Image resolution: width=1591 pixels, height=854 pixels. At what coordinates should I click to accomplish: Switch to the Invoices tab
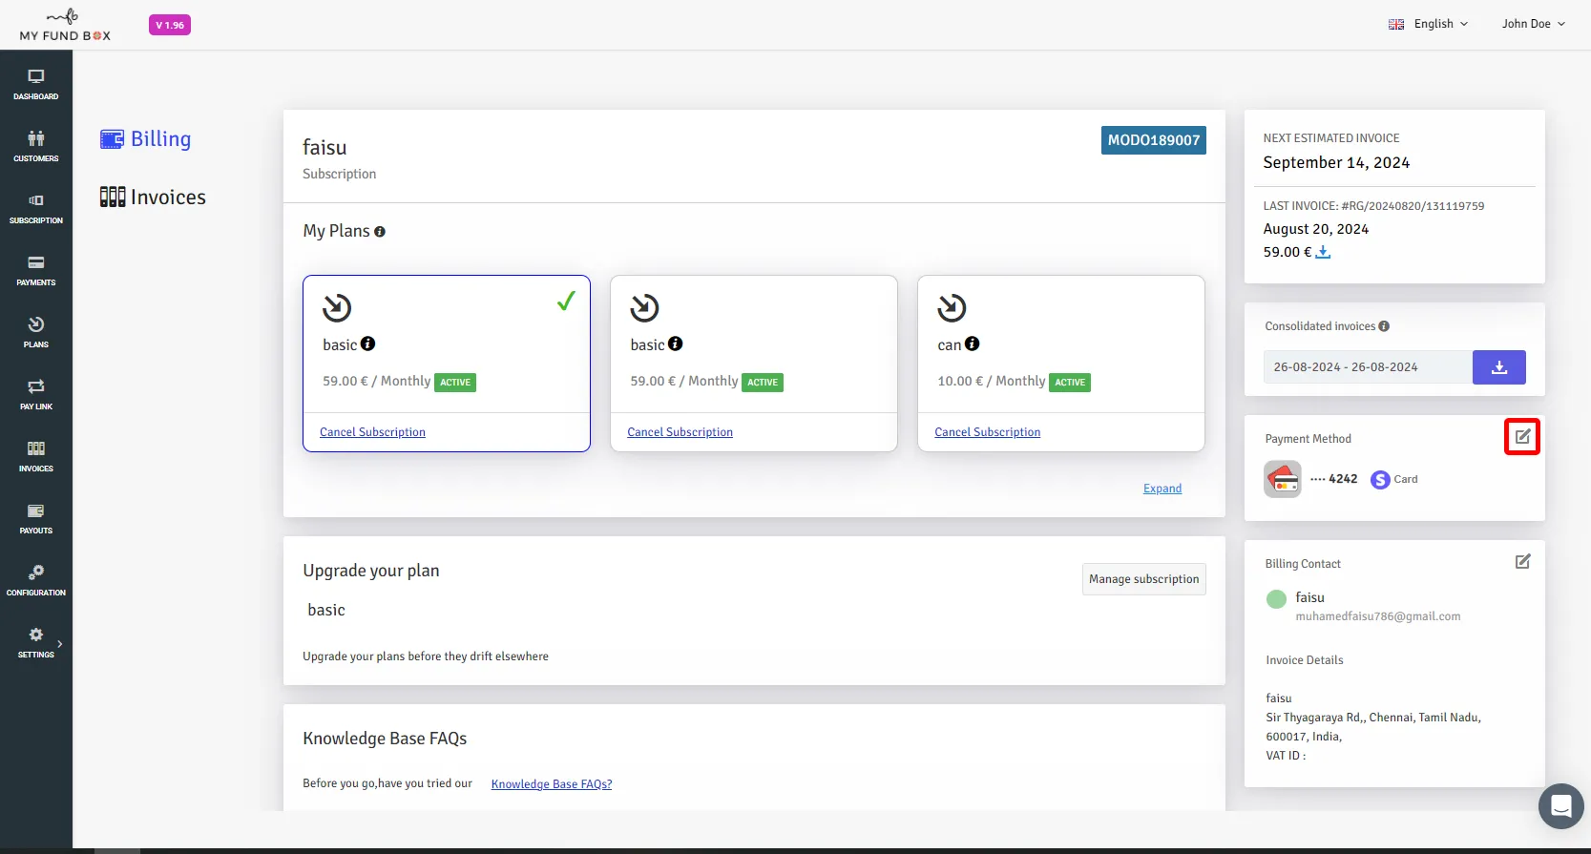coord(153,198)
